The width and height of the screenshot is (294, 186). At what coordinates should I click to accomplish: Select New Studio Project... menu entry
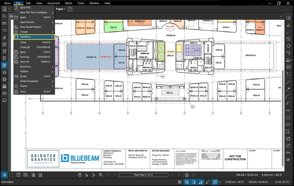click(34, 27)
